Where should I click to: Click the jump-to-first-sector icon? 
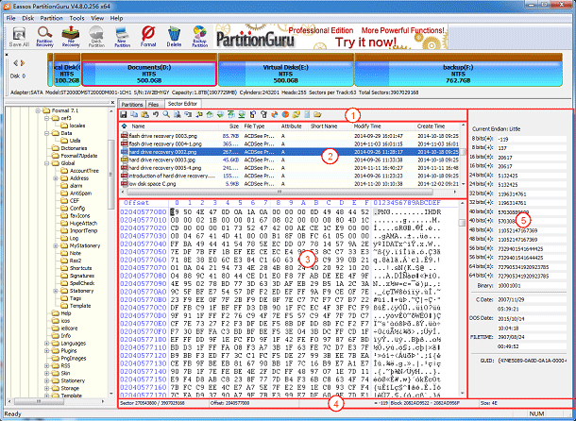point(230,114)
